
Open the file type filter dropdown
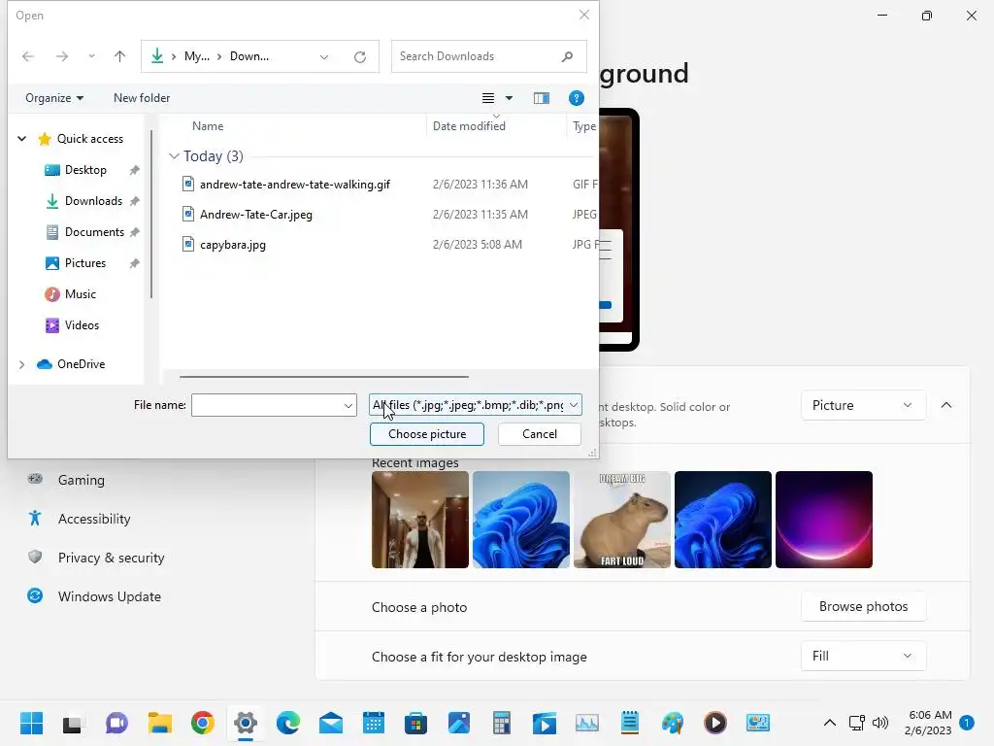(x=475, y=405)
